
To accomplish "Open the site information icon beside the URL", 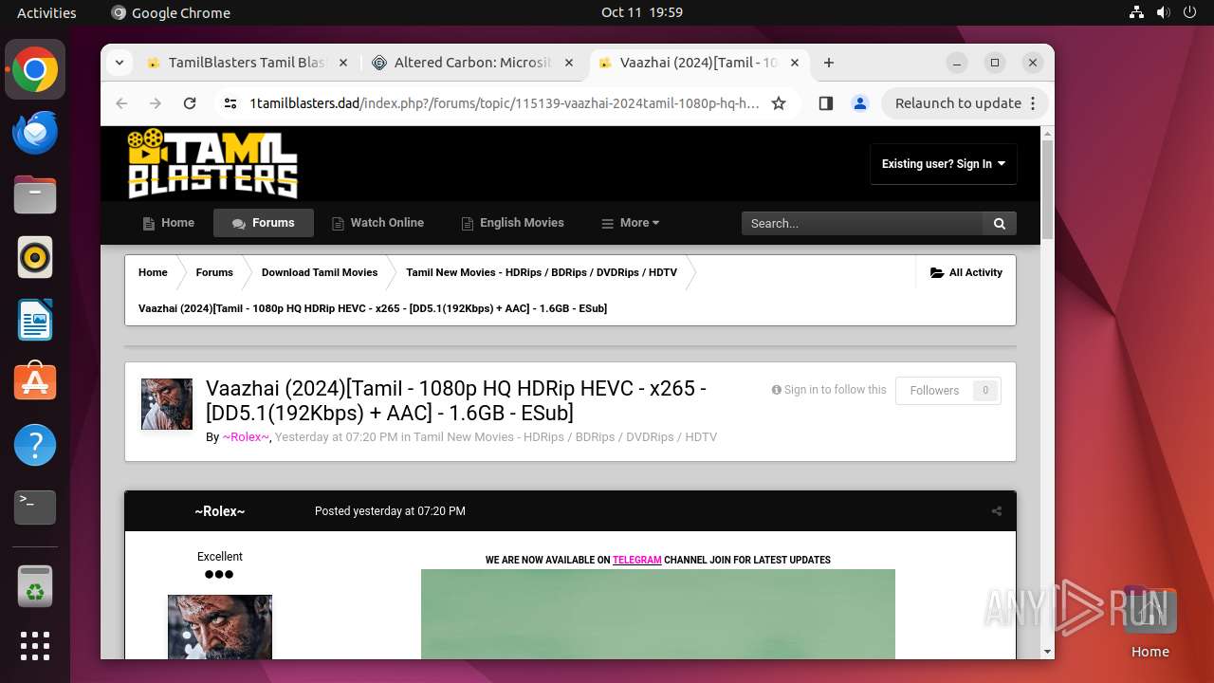I will pyautogui.click(x=230, y=103).
